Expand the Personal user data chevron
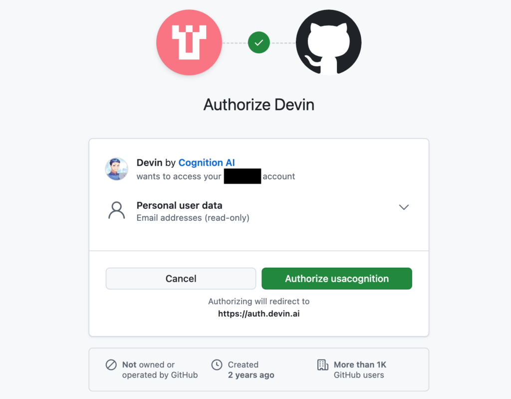This screenshot has height=399, width=511. click(404, 207)
